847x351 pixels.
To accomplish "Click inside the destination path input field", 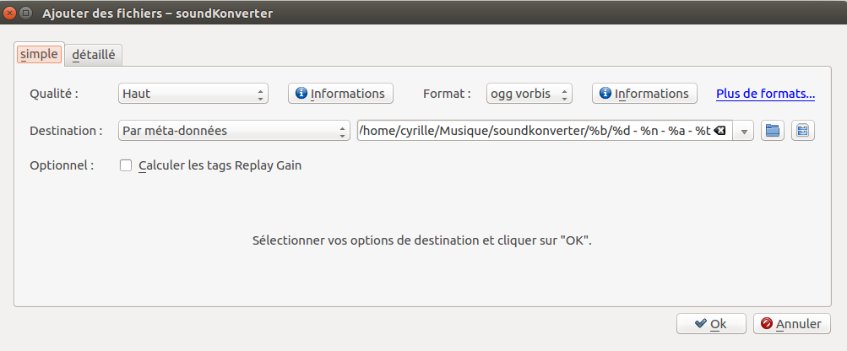I will pyautogui.click(x=532, y=131).
